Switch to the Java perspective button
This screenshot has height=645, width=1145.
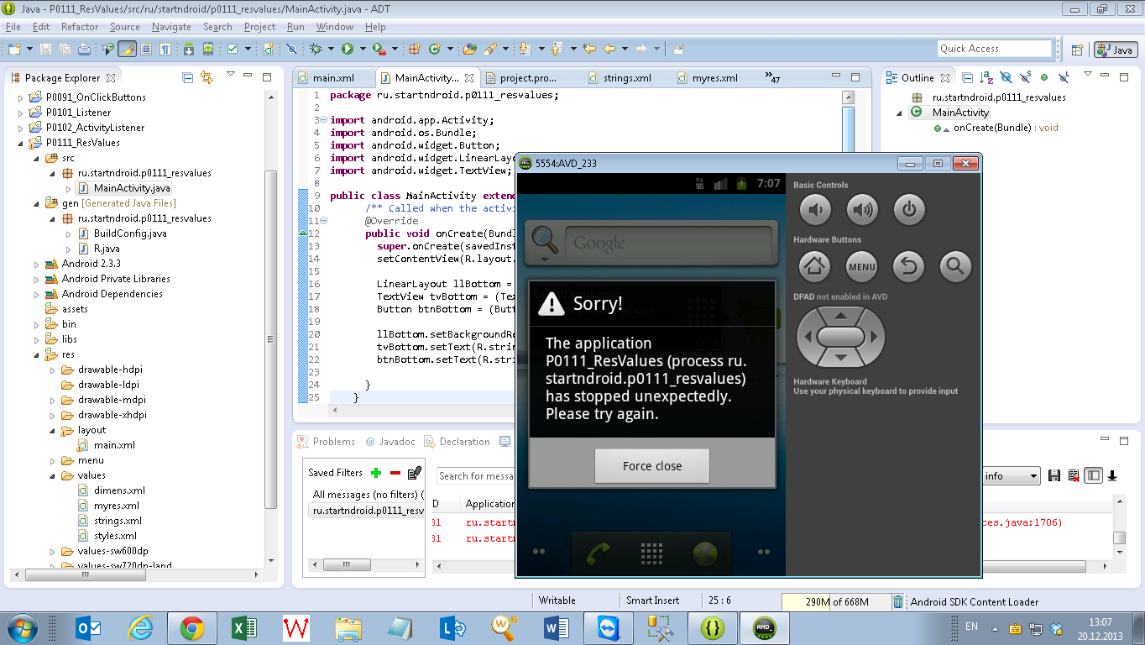pyautogui.click(x=1115, y=50)
